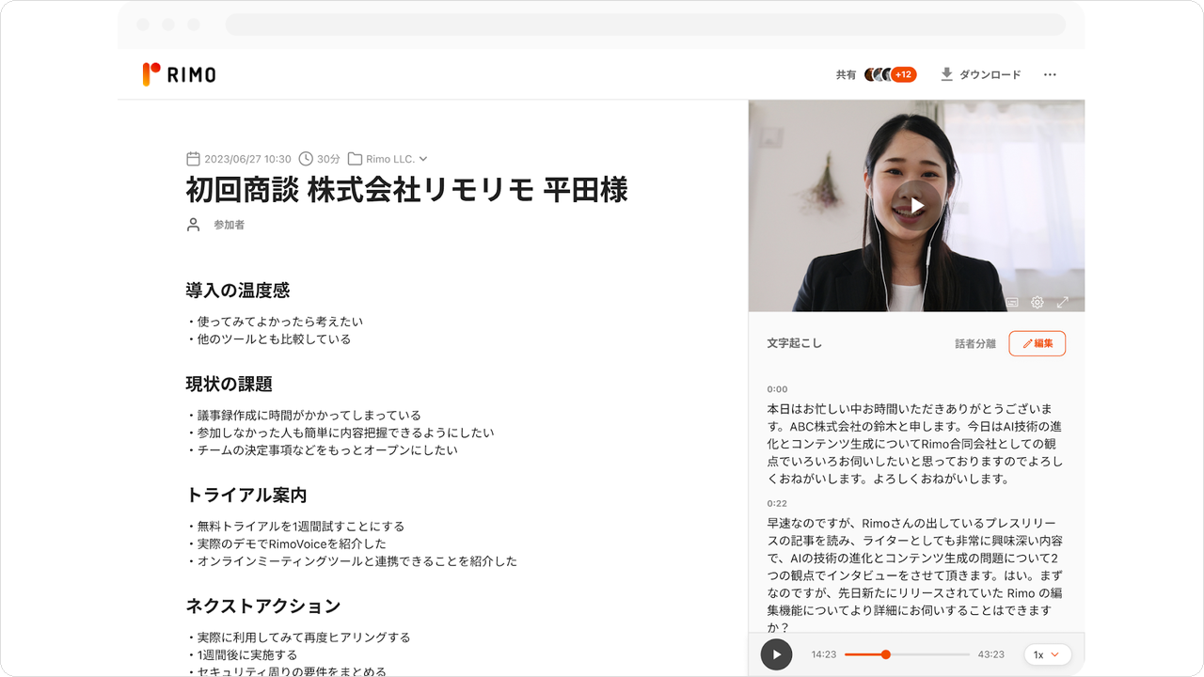Click the line 使ってみてよかったら考えたい
The height and width of the screenshot is (677, 1204).
[274, 322]
